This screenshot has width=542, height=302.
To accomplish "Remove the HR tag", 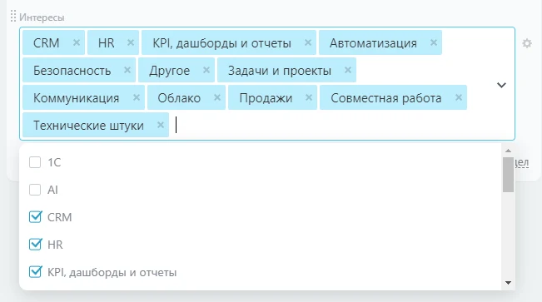I will click(131, 42).
